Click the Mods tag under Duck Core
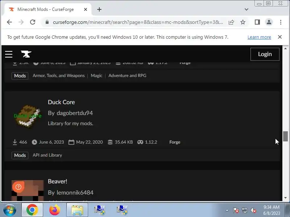 20,156
